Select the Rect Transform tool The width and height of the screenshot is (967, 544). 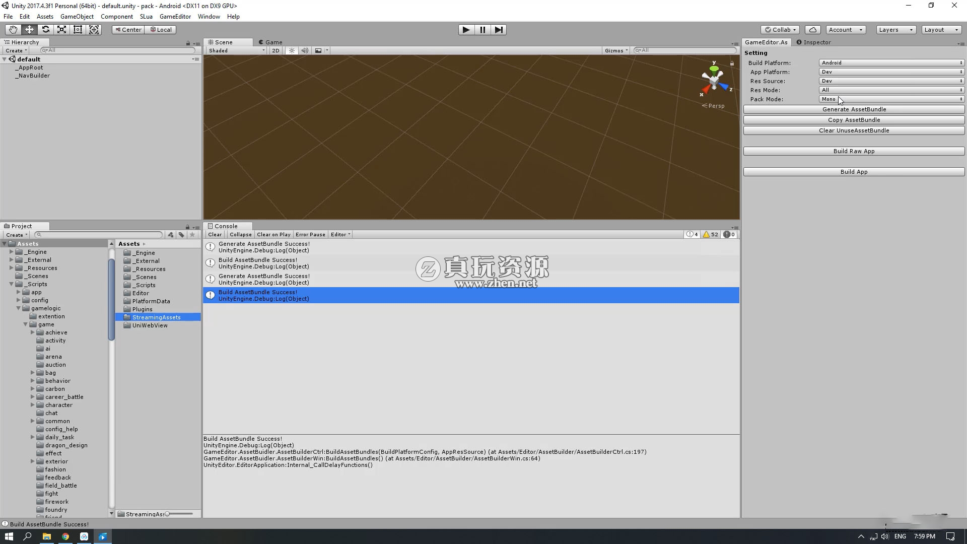[78, 30]
